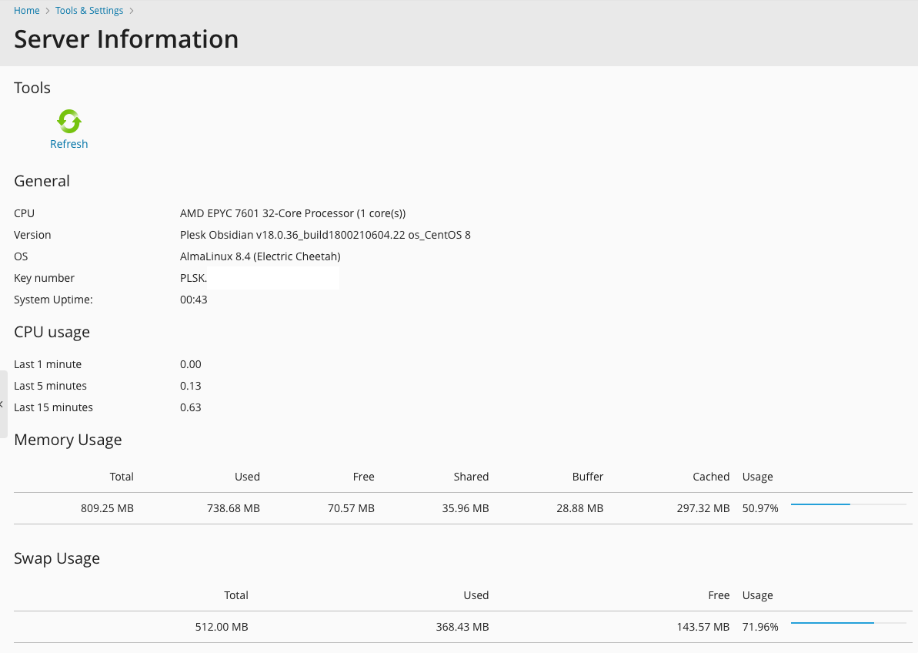Select the CPU value AMD EPYC 7601
The image size is (918, 653).
(292, 213)
